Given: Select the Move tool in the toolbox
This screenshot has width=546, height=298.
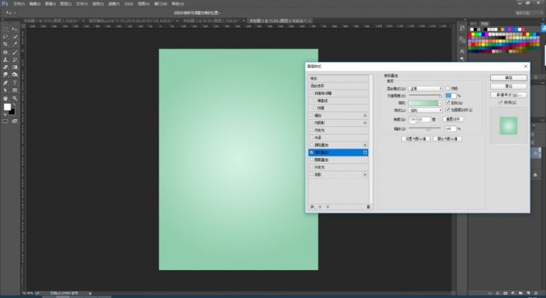Looking at the screenshot, I should tap(15, 29).
